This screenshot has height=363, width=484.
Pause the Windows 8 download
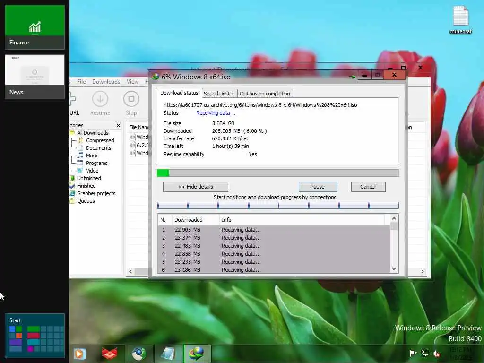318,187
